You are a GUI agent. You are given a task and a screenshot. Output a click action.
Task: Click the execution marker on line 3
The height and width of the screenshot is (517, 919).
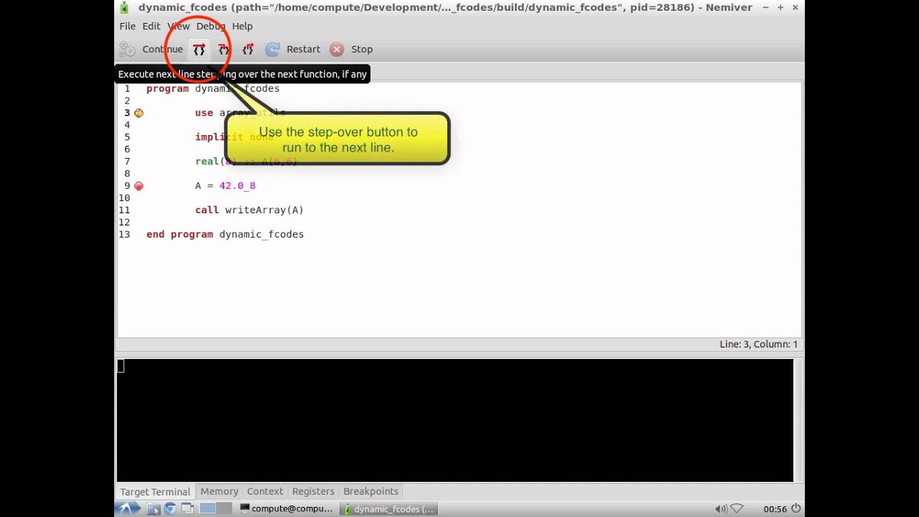tap(139, 113)
